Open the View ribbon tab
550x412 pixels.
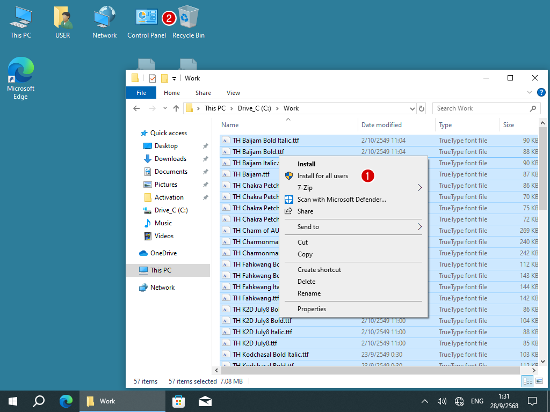pyautogui.click(x=233, y=93)
